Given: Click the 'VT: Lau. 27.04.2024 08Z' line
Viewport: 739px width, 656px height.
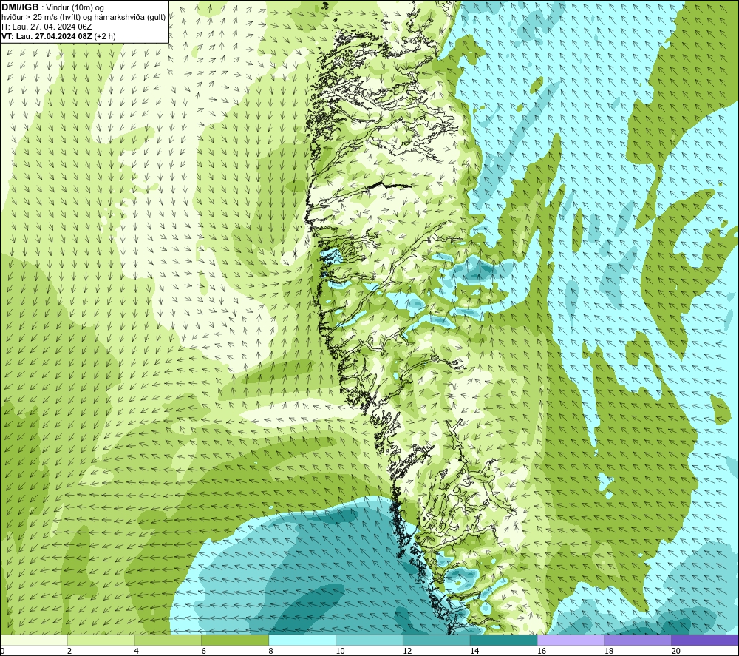Looking at the screenshot, I should tap(58, 36).
